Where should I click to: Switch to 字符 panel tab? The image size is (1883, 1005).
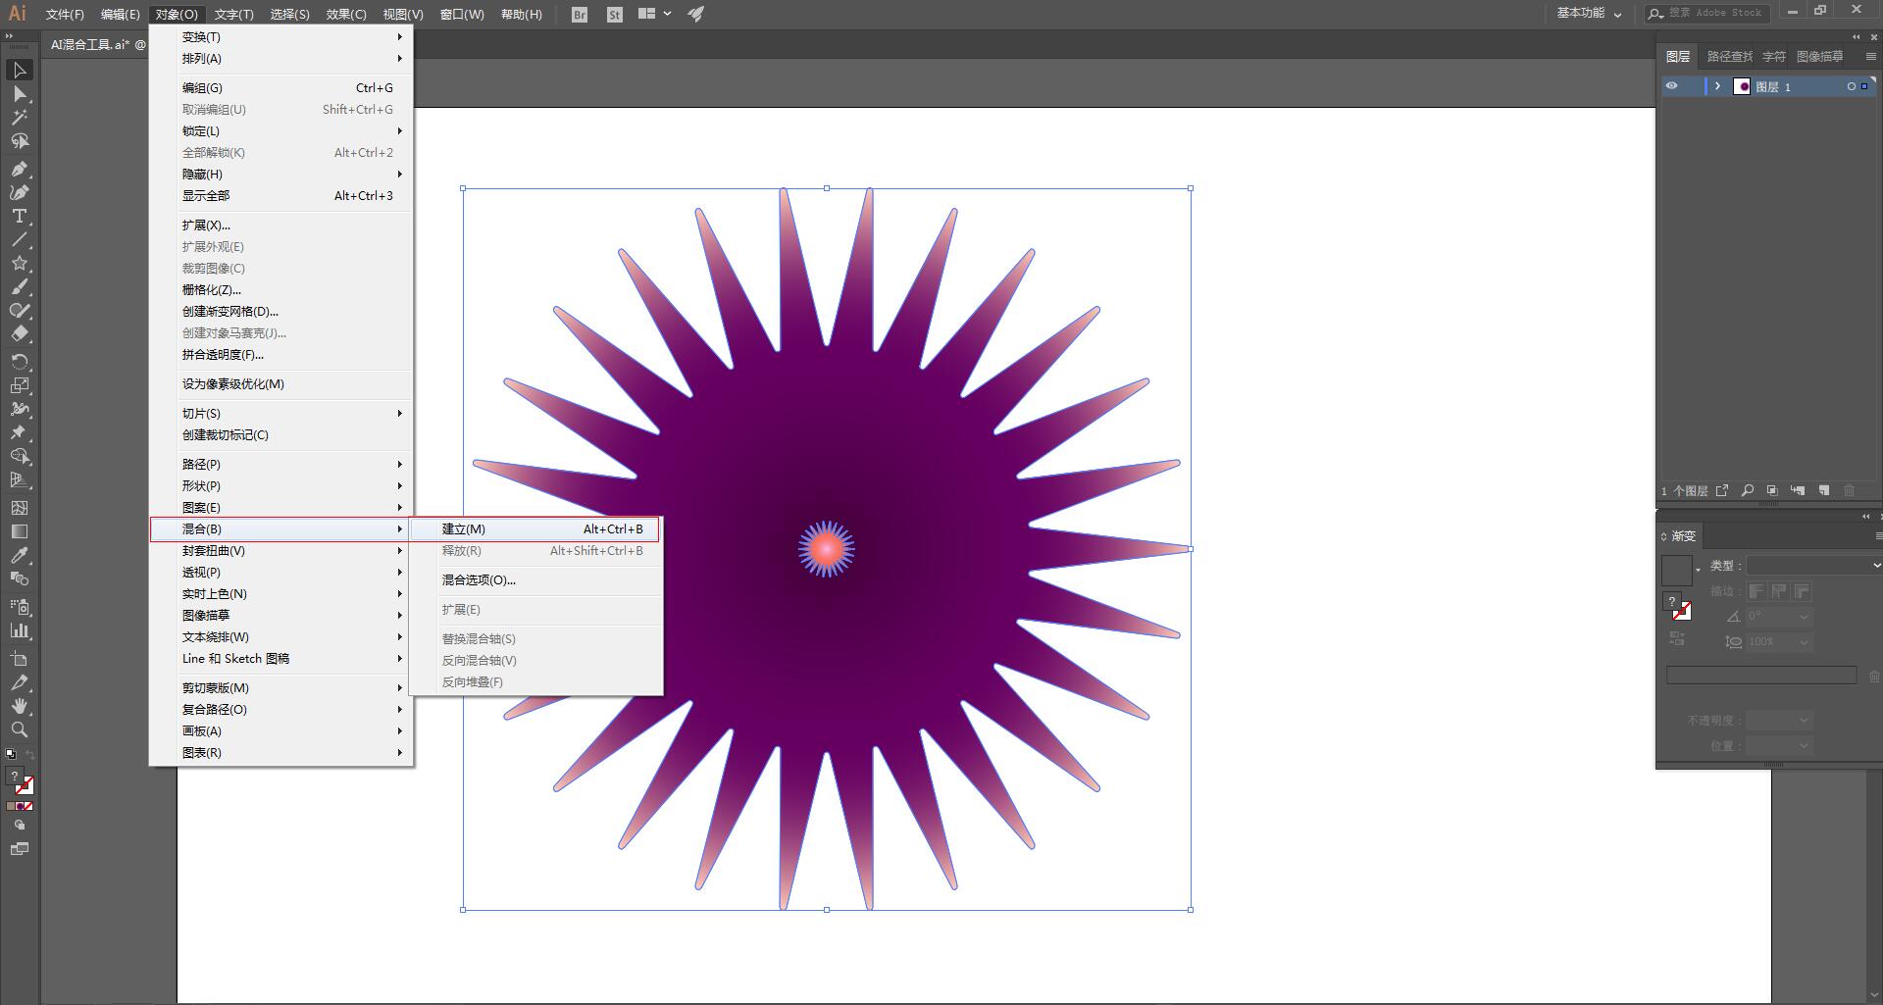(x=1773, y=57)
